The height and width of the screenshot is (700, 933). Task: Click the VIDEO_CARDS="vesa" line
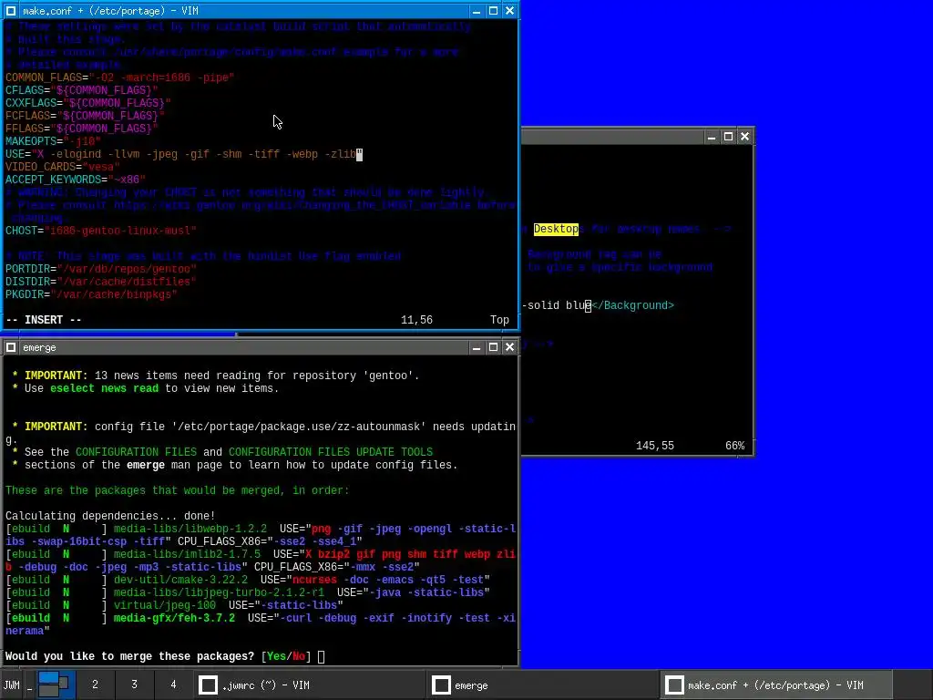click(63, 167)
